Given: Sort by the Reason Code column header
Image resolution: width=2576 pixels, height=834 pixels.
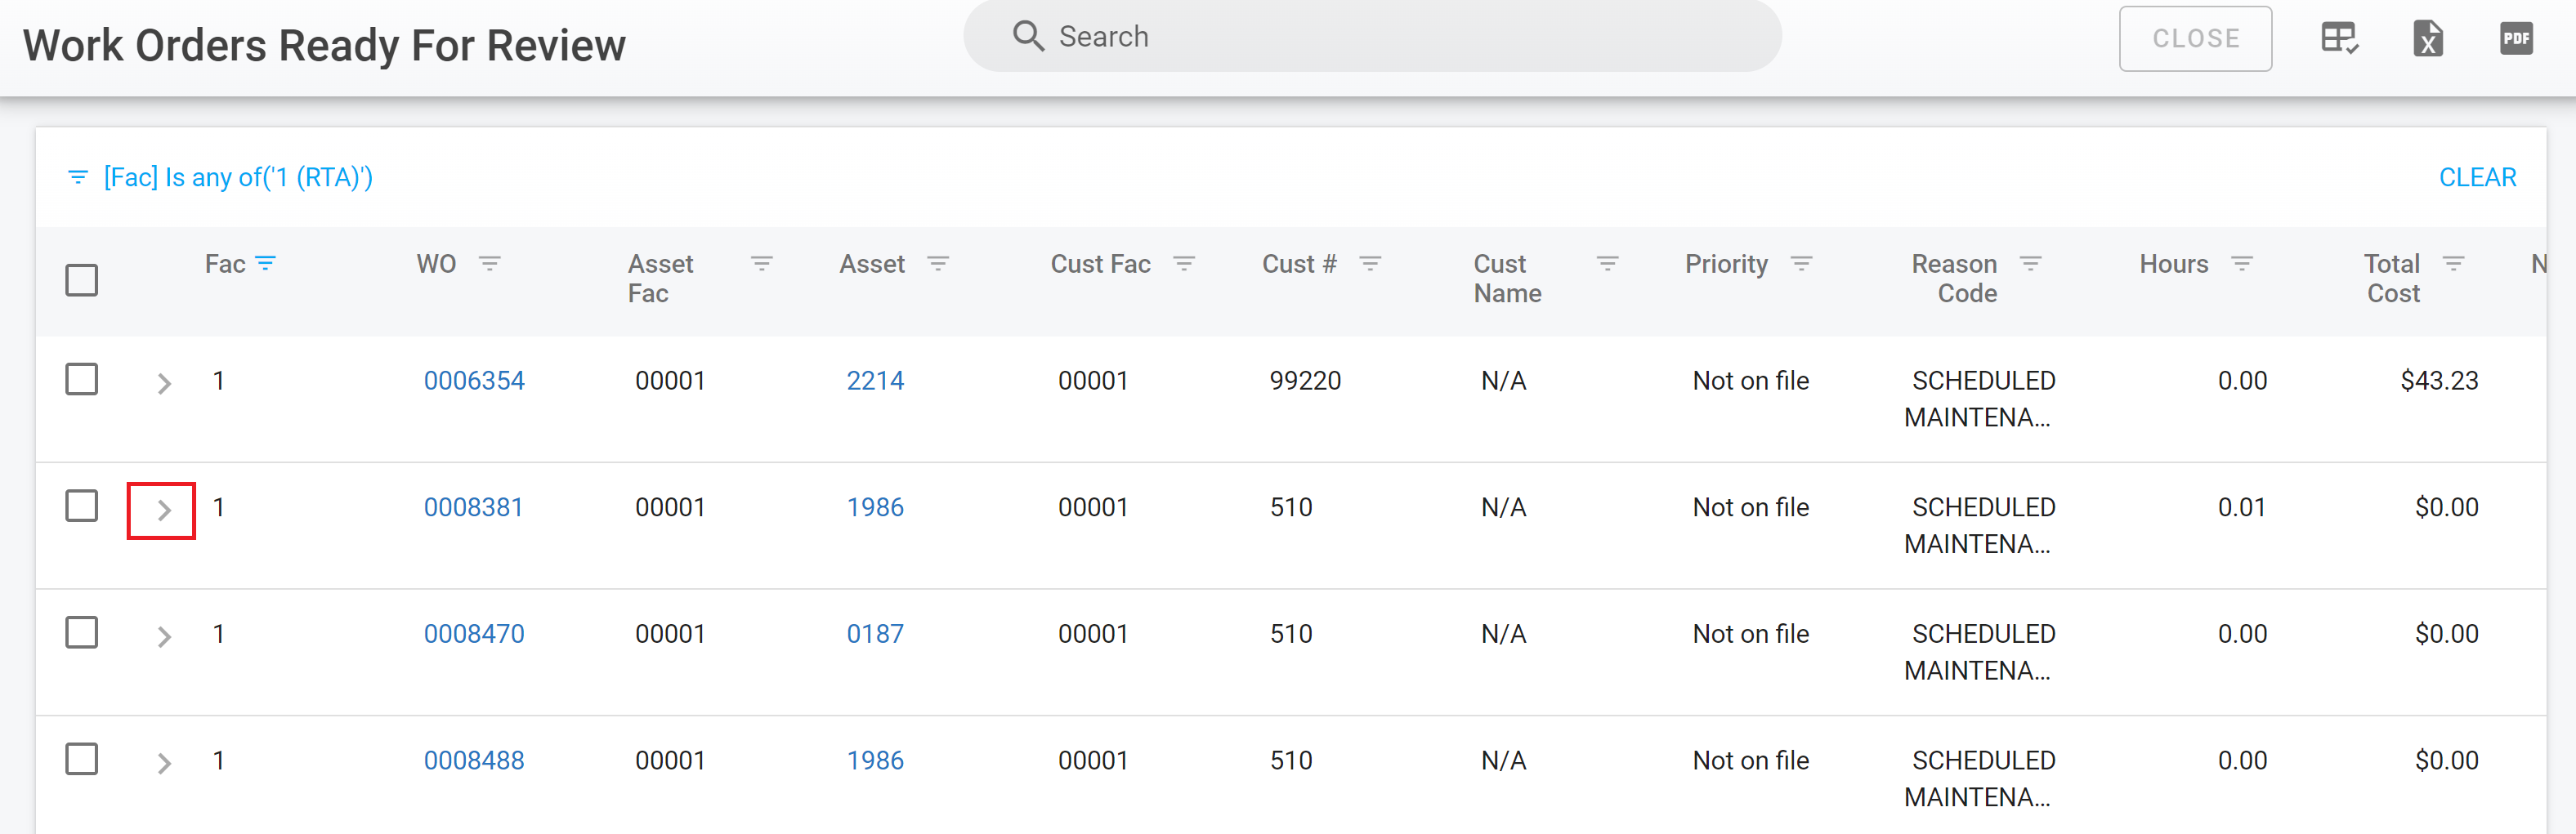Looking at the screenshot, I should tap(1954, 278).
